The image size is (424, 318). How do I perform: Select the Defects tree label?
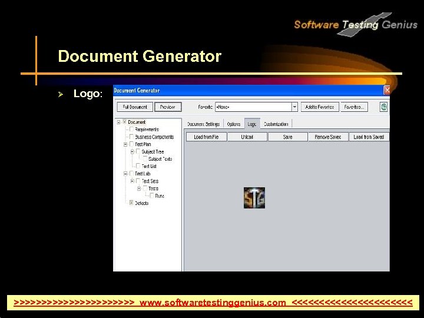coord(142,203)
